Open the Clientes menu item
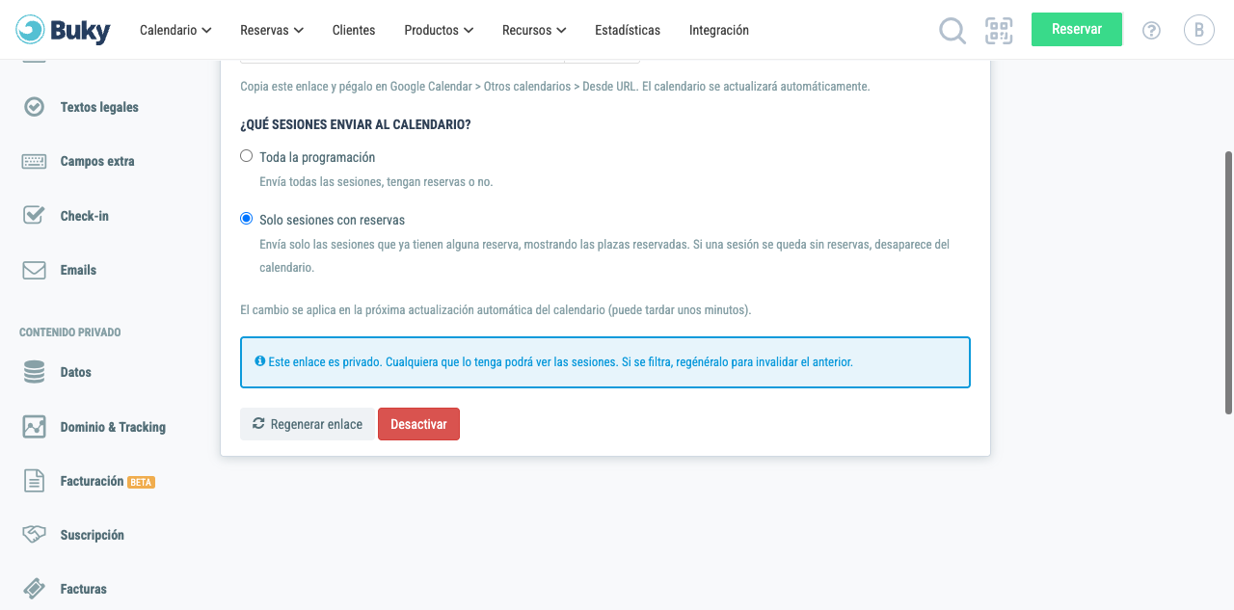1234x610 pixels. [x=354, y=30]
